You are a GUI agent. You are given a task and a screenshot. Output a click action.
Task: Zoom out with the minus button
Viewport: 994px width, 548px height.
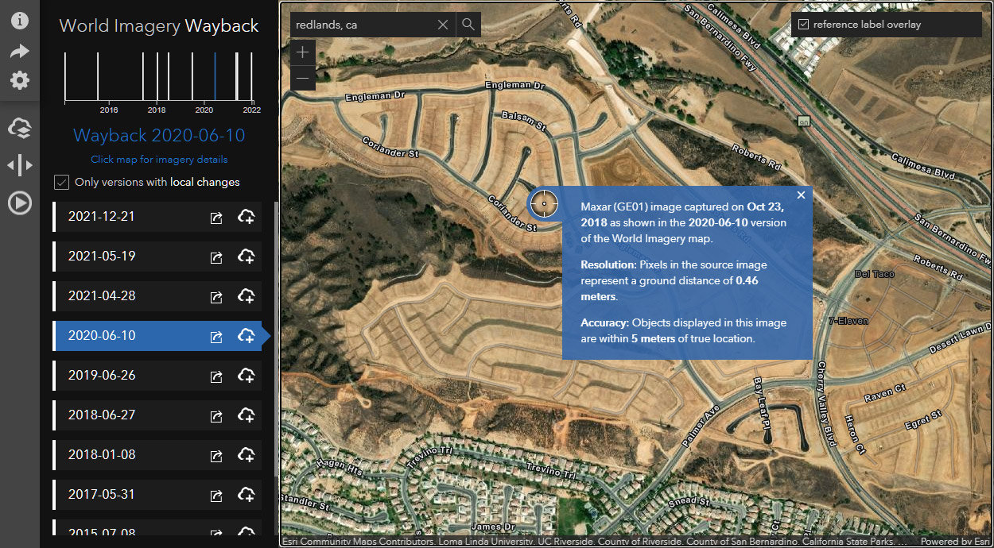pyautogui.click(x=302, y=79)
